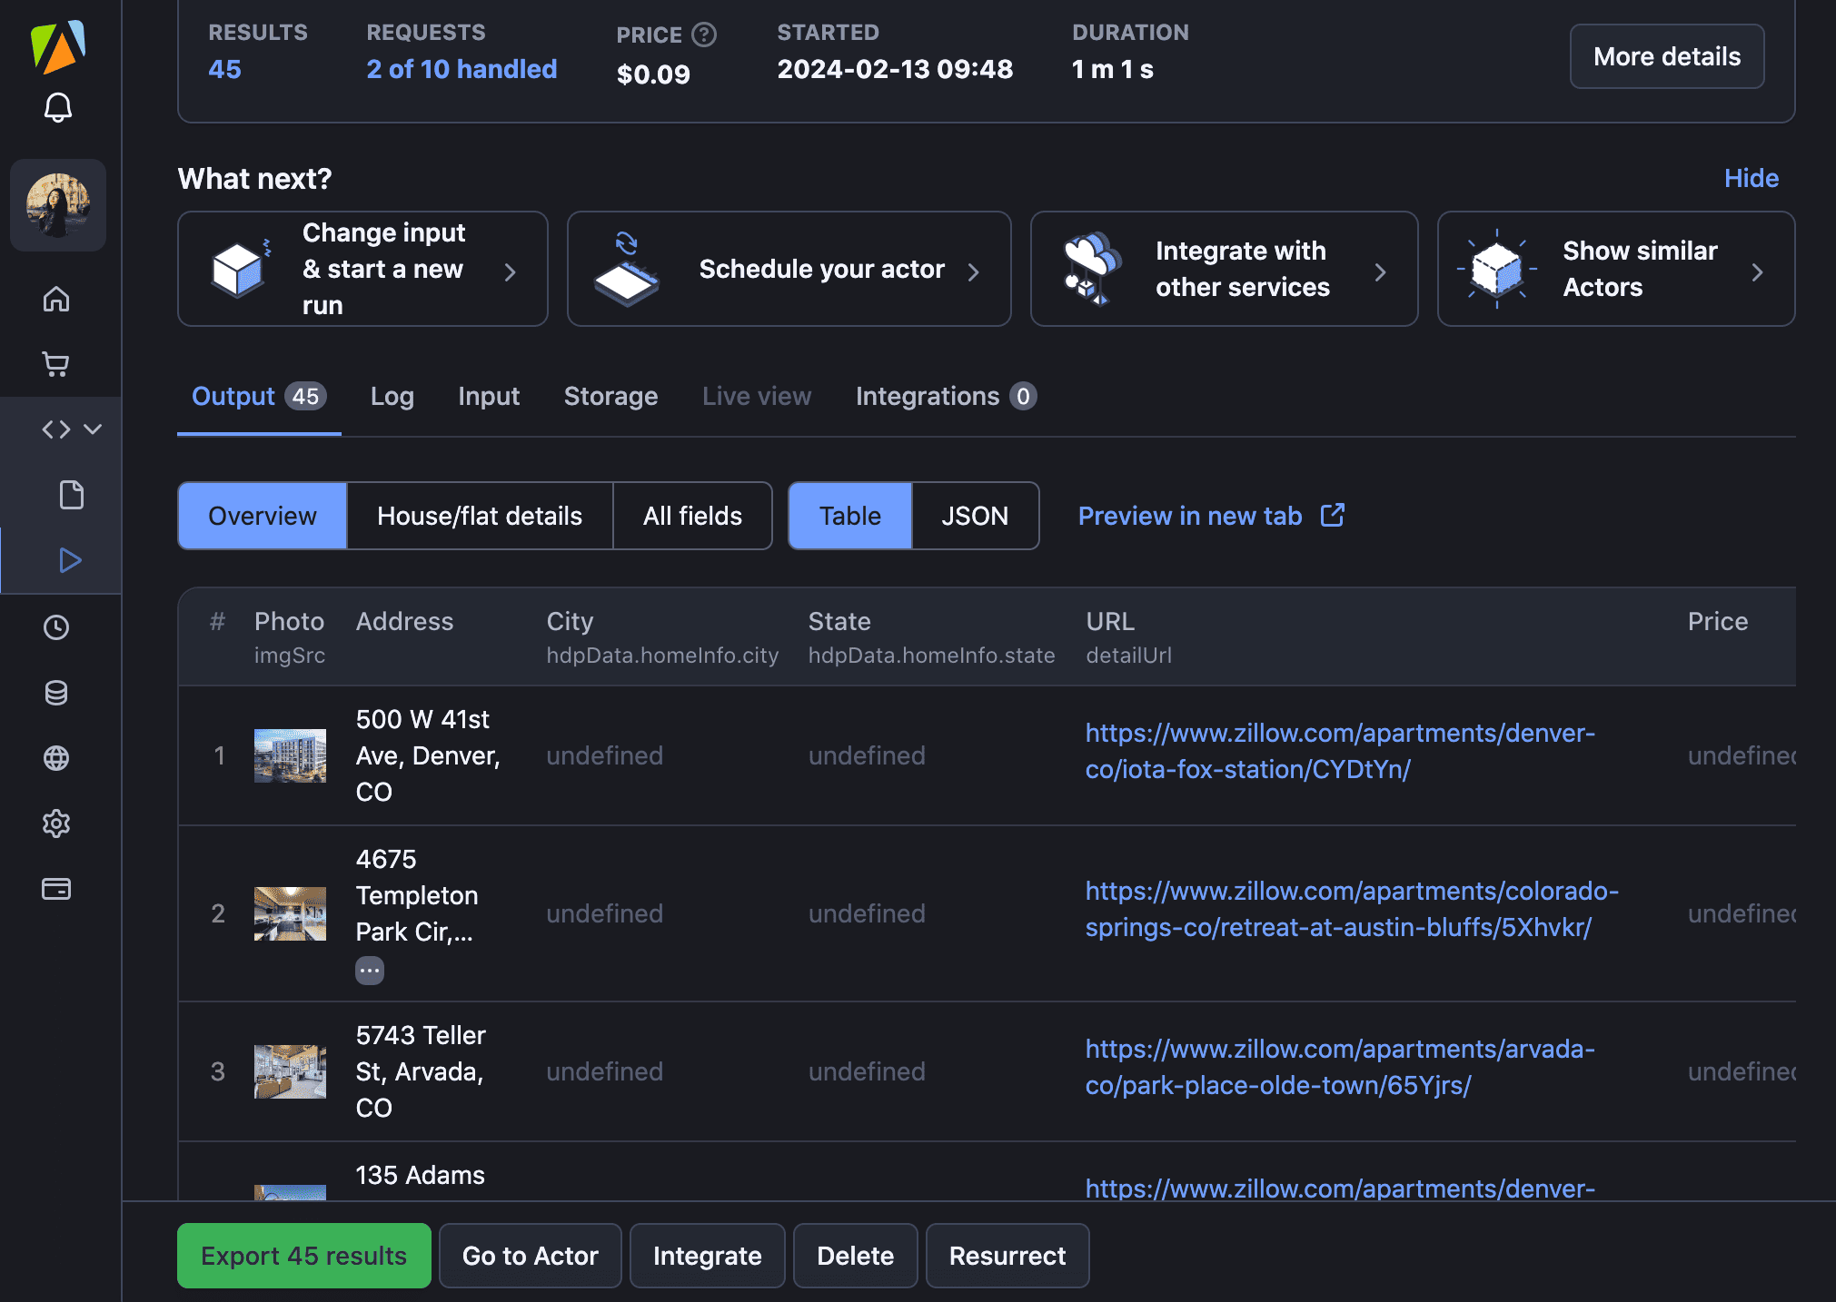Expand more photos for 4675 Templeton Park
Image resolution: width=1836 pixels, height=1302 pixels.
coord(370,970)
